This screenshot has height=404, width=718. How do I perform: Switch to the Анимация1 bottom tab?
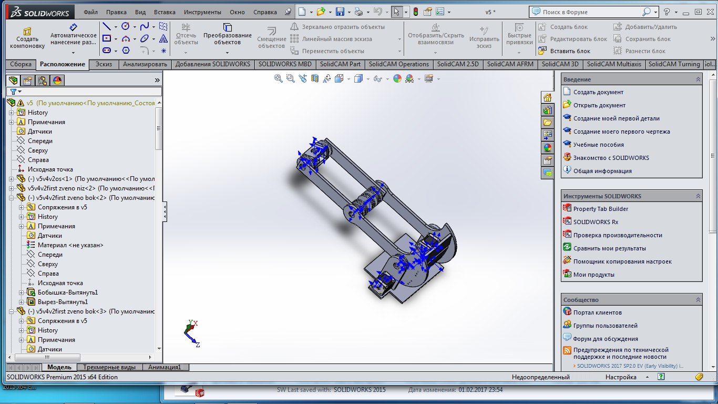coord(165,367)
